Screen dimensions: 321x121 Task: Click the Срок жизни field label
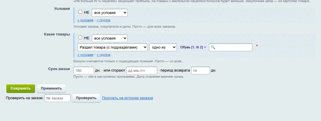[x=59, y=69]
